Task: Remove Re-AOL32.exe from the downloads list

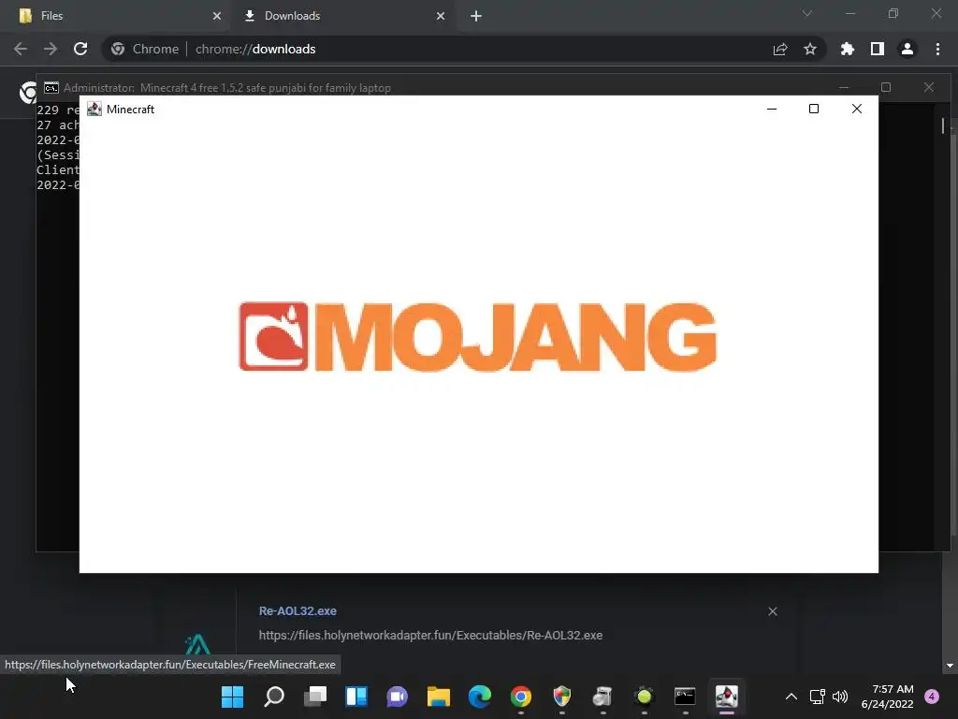Action: coord(773,611)
